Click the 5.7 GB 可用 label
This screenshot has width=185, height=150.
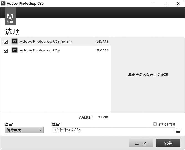[167, 125]
